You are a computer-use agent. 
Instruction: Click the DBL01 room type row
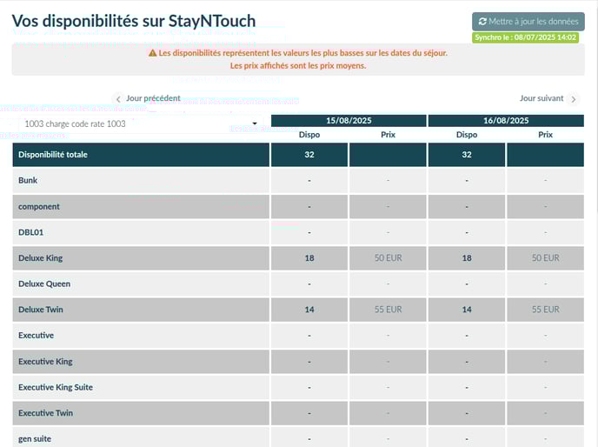(141, 232)
